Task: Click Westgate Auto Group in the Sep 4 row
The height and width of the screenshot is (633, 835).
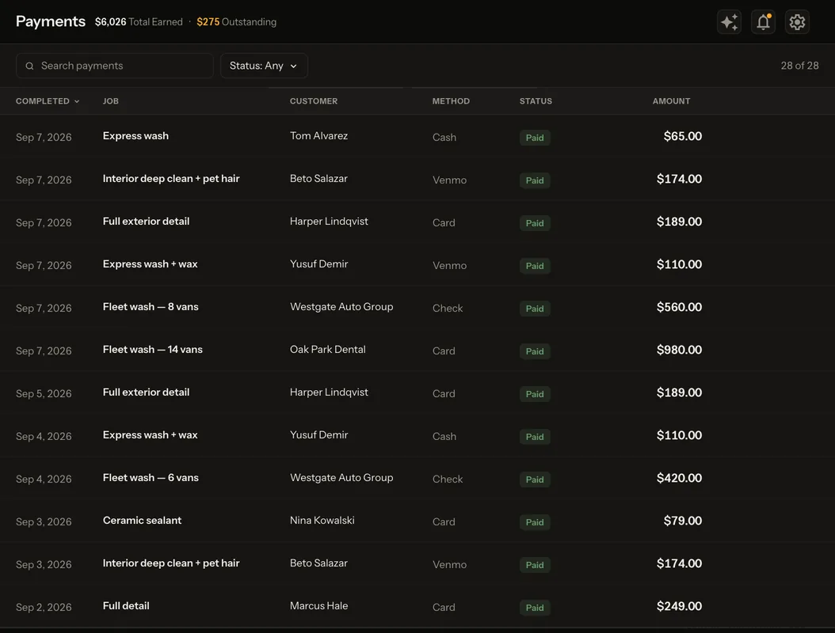Action: (x=342, y=478)
